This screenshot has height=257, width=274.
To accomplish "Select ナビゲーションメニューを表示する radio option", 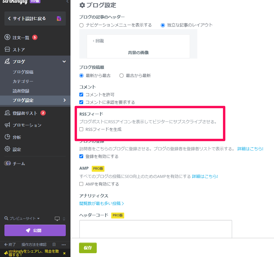I will tap(81, 25).
